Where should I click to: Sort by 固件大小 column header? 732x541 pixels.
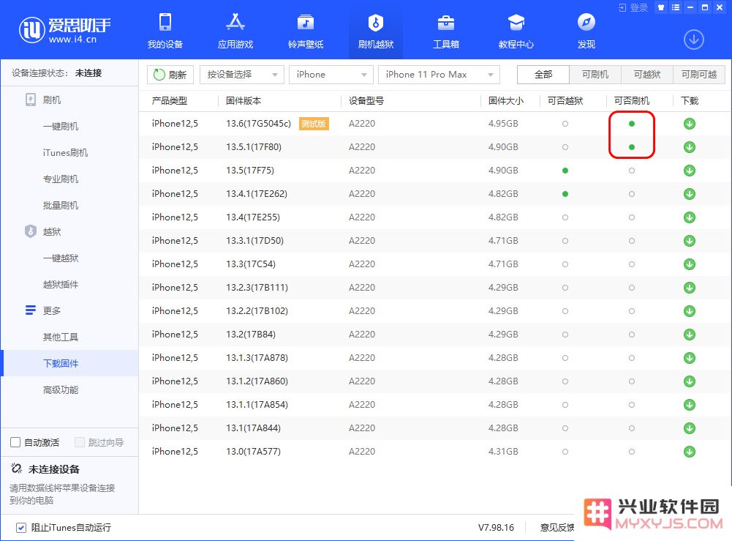click(506, 101)
